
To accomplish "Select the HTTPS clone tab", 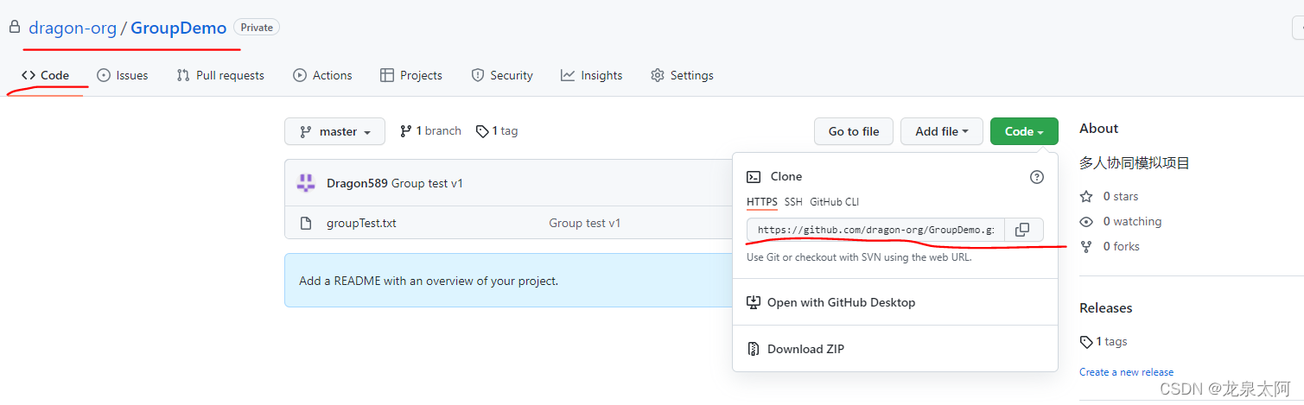I will pyautogui.click(x=762, y=202).
